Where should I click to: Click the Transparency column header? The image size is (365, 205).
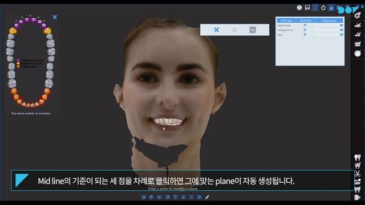(329, 20)
